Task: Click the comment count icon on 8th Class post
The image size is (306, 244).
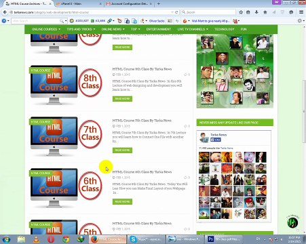Action: click(185, 75)
